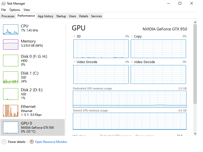Open the Disk 1 (C:) graph icon
The width and height of the screenshot is (203, 152).
pos(11,77)
